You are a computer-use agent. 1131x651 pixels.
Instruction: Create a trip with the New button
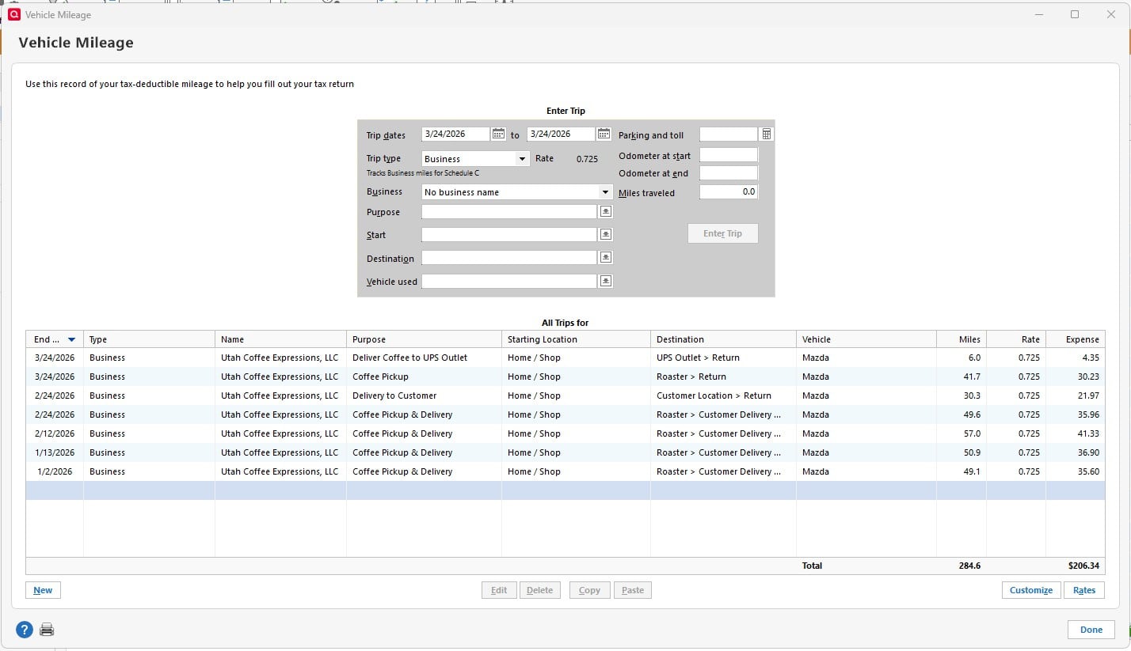(x=42, y=590)
